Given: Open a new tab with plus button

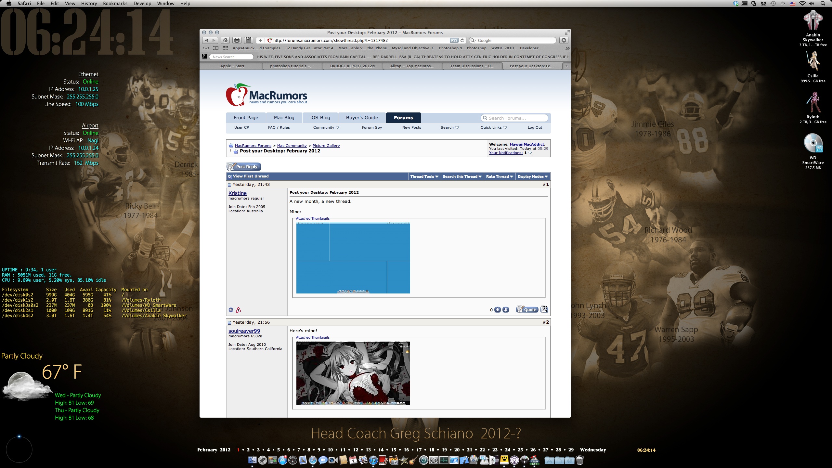Looking at the screenshot, I should [x=566, y=66].
